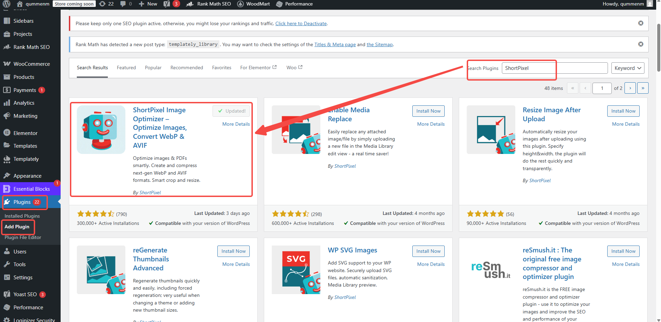661x322 pixels.
Task: Dismiss the Rank Math post type notice
Action: point(641,44)
